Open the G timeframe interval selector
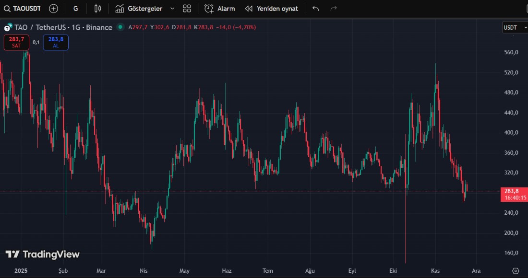Image resolution: width=528 pixels, height=278 pixels. tap(76, 9)
